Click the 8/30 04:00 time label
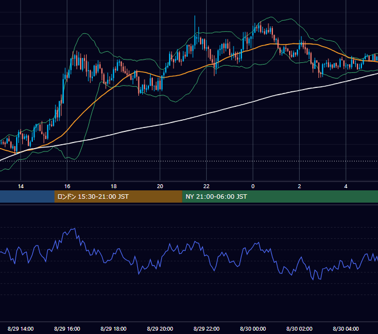 (x=346, y=328)
